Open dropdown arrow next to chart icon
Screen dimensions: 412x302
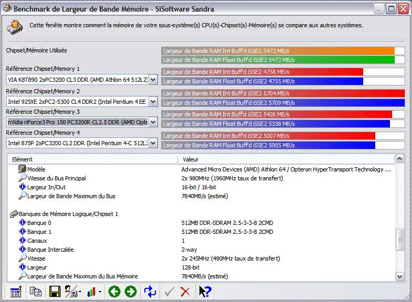point(100,292)
